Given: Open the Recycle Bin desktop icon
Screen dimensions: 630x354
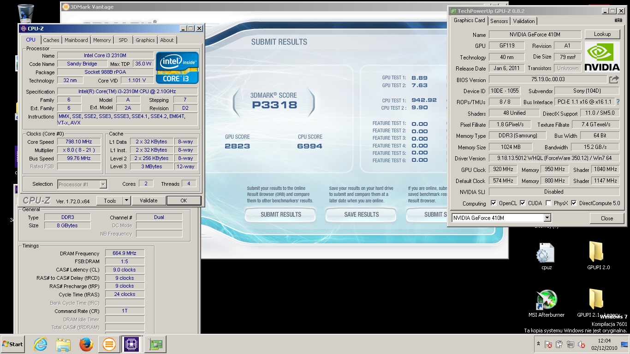Looking at the screenshot, I should [25, 13].
